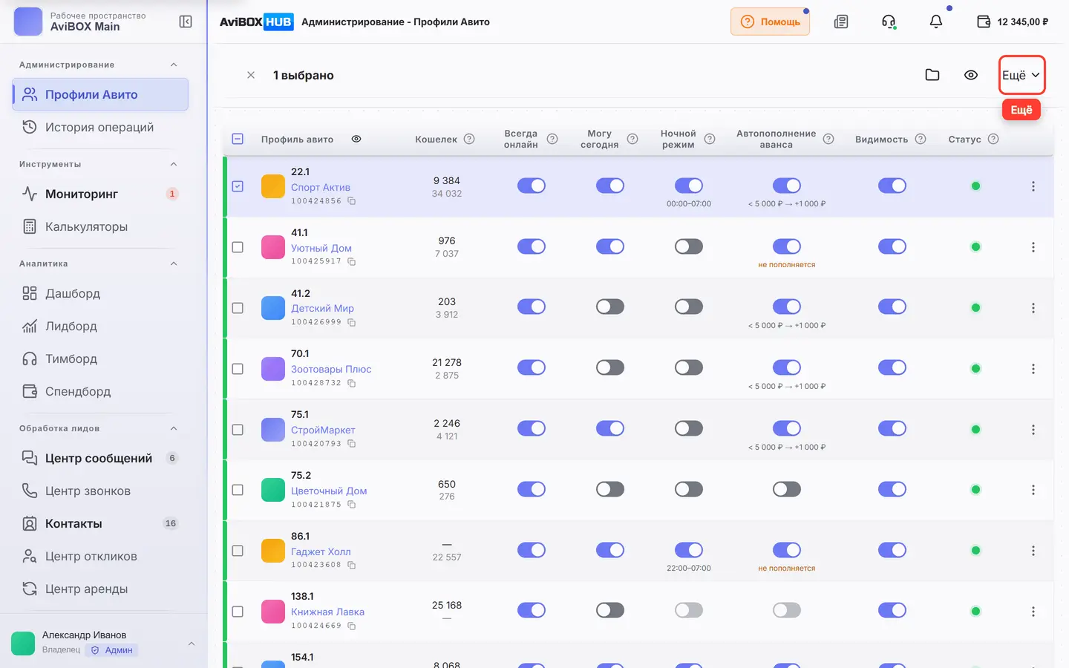
Task: Open the Книжная Лавка profile link
Action: [327, 612]
